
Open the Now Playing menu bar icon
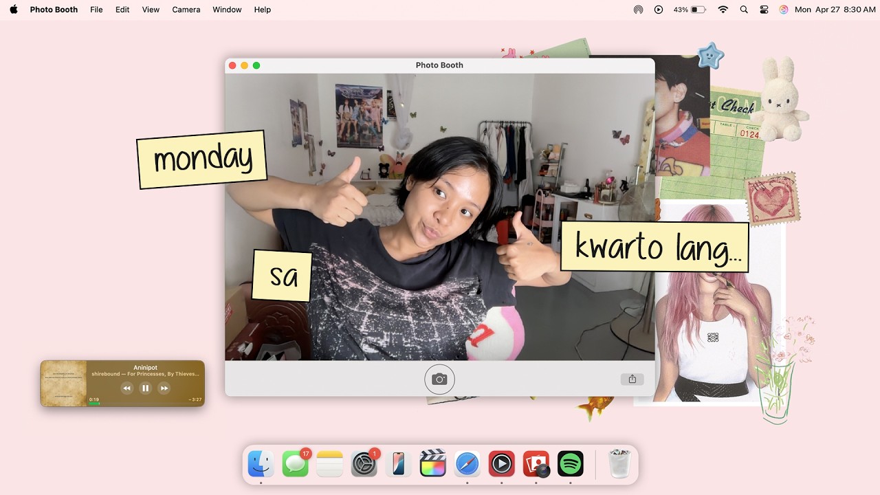[x=659, y=10]
